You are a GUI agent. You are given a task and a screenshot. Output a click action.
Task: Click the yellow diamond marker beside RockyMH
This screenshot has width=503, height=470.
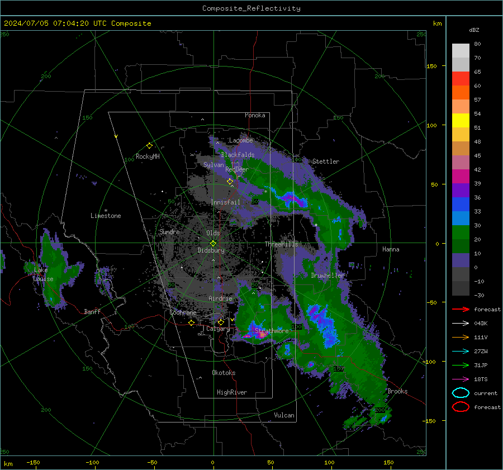point(149,146)
